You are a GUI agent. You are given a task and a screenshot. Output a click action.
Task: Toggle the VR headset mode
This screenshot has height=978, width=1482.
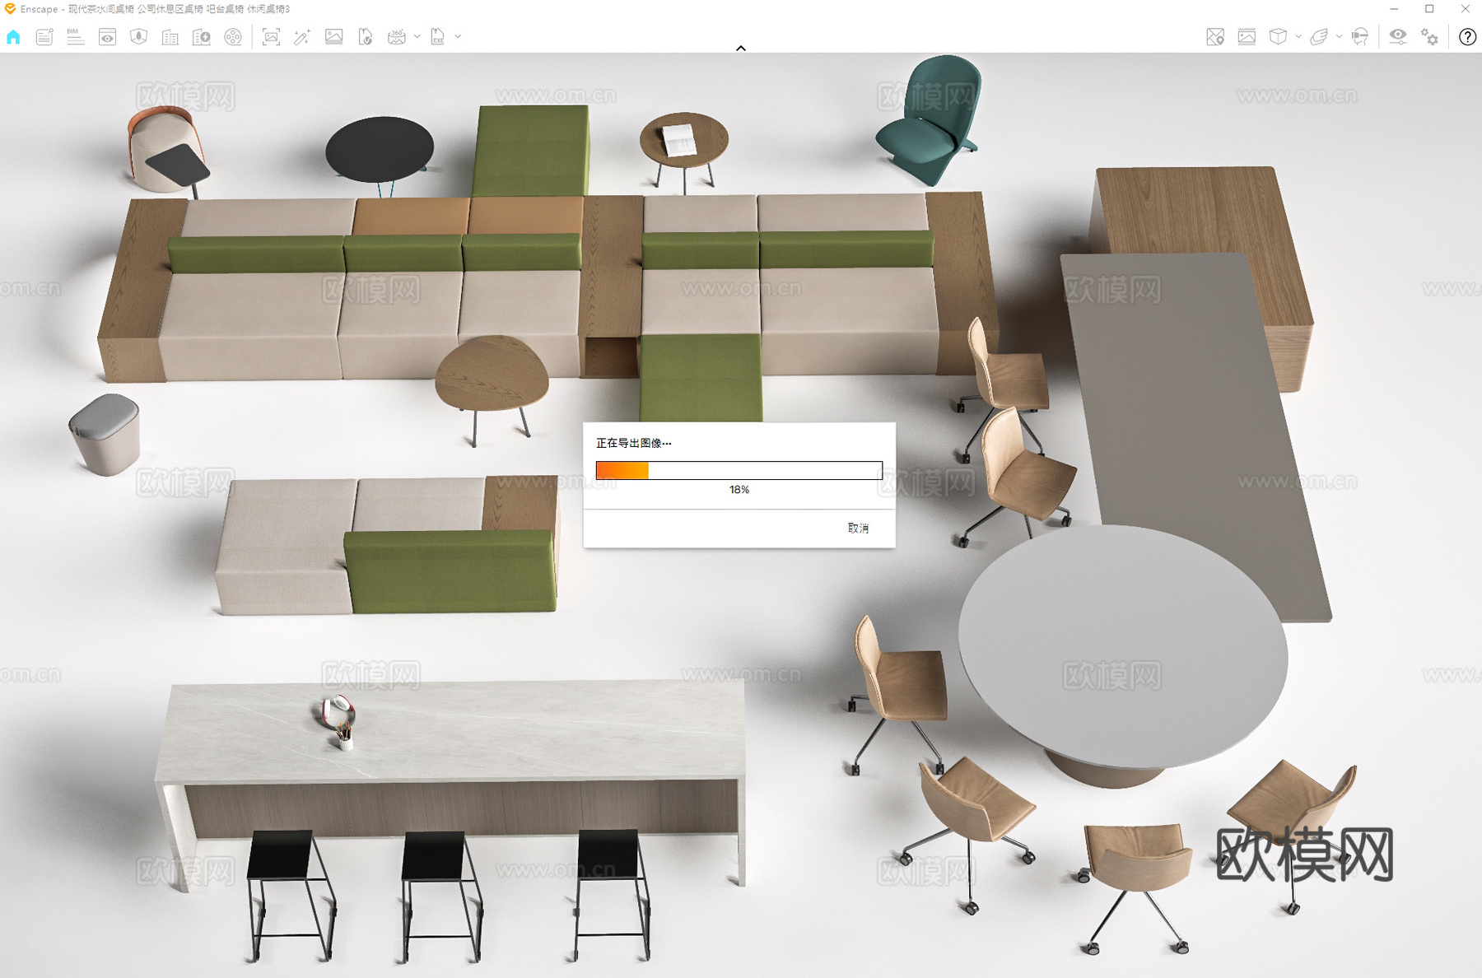pyautogui.click(x=1360, y=37)
